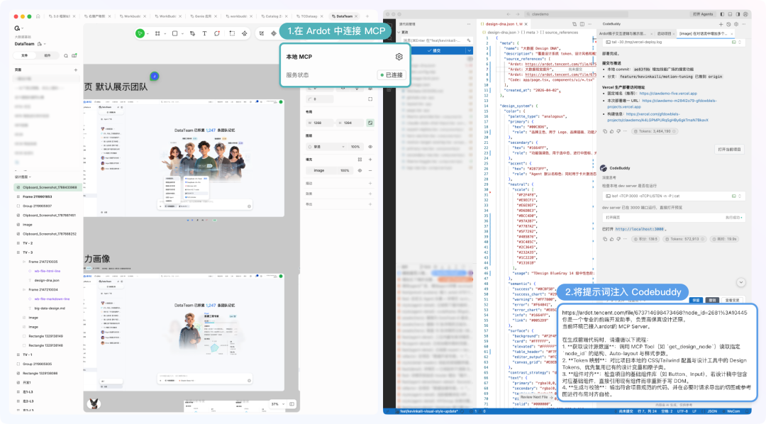Click the independent corners icon in Ardot
766x424 pixels.
(x=370, y=99)
